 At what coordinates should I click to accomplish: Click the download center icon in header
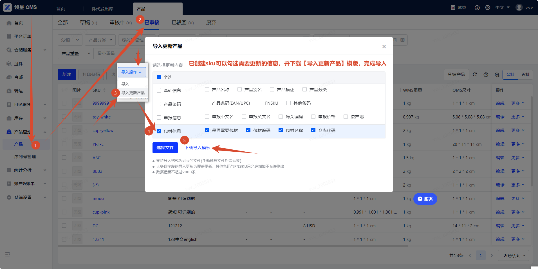477,8
